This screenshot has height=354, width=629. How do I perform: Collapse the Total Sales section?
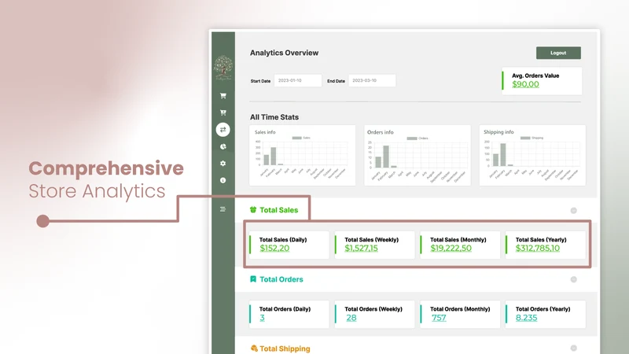click(x=574, y=210)
